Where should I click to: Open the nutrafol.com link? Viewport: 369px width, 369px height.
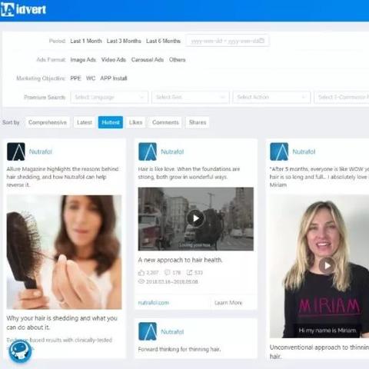click(x=154, y=303)
